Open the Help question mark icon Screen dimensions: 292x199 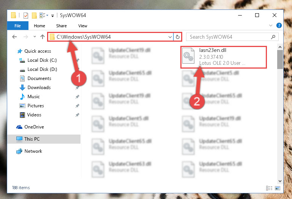tap(279, 25)
